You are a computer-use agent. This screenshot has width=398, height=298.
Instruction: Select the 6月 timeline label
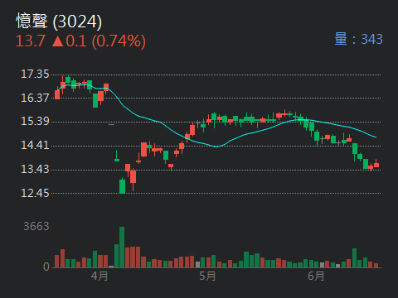tap(316, 276)
